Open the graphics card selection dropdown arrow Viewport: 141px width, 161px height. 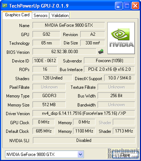80,155
